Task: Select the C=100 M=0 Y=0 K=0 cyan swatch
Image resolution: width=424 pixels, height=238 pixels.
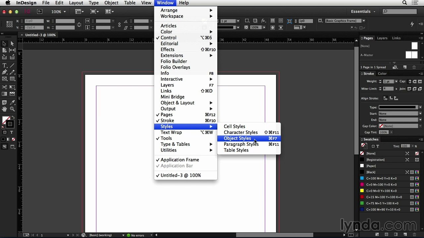Action: (390, 178)
